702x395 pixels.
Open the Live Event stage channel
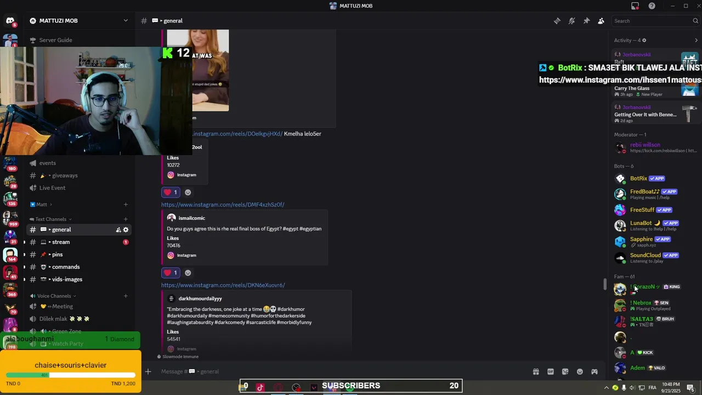pos(78,188)
